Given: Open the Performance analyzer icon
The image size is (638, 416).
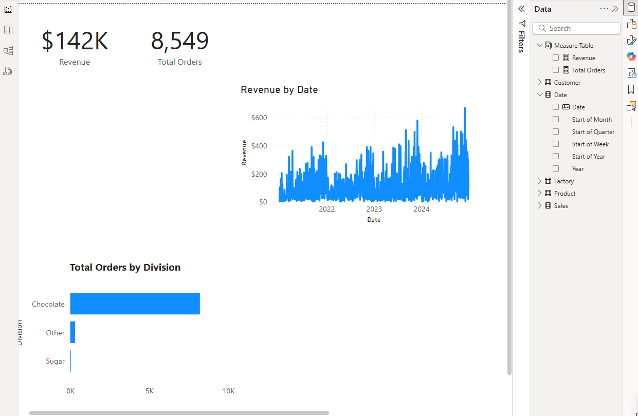Looking at the screenshot, I should click(x=631, y=73).
